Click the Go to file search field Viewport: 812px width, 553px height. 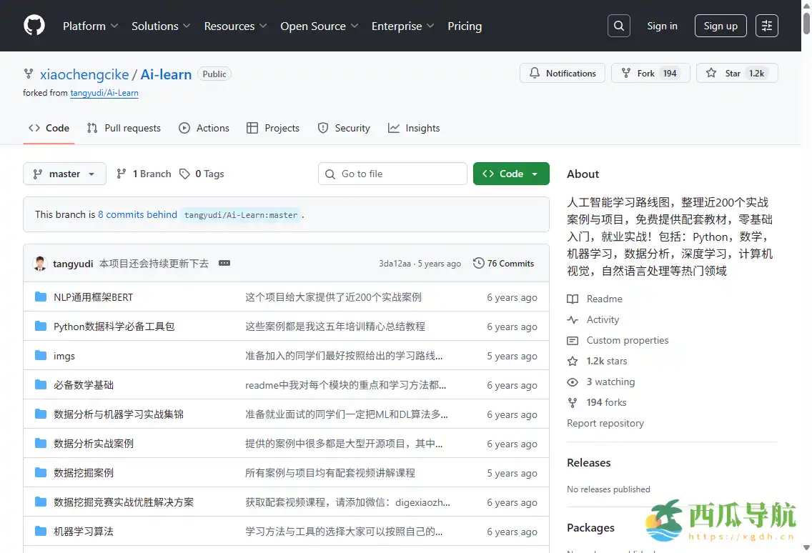point(392,174)
